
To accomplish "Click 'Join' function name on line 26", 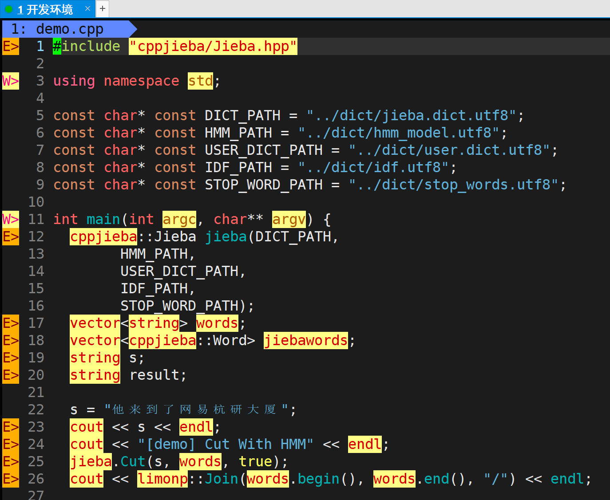I will pyautogui.click(x=222, y=479).
